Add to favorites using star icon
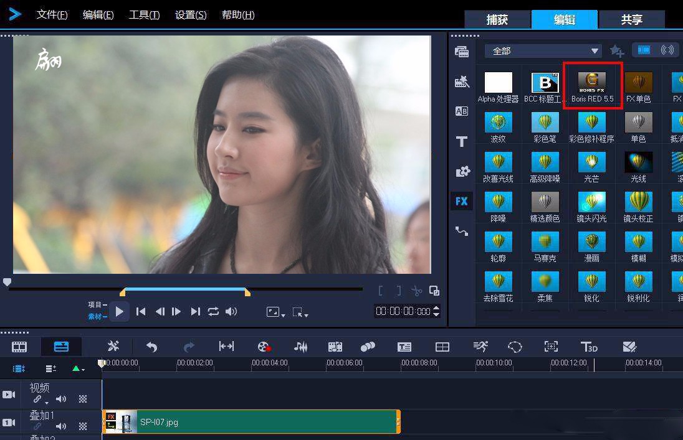The image size is (683, 440). (616, 51)
